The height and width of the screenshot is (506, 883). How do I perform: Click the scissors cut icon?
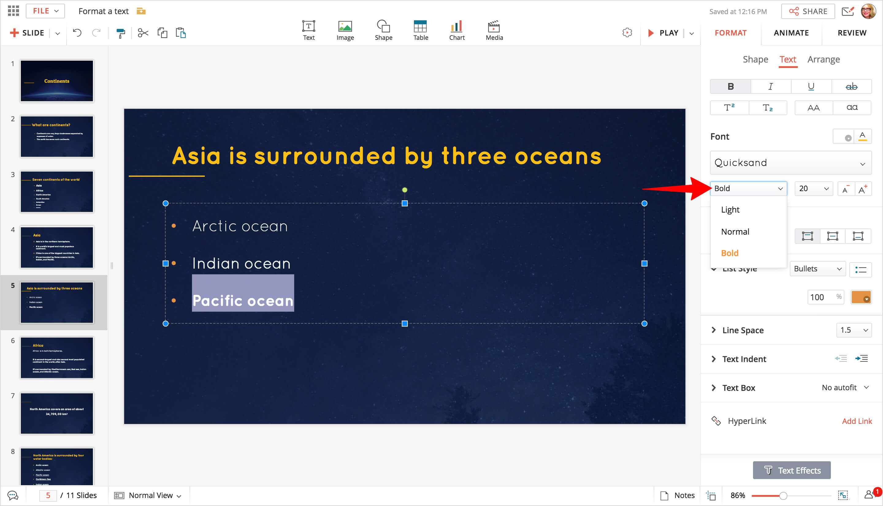click(x=143, y=33)
